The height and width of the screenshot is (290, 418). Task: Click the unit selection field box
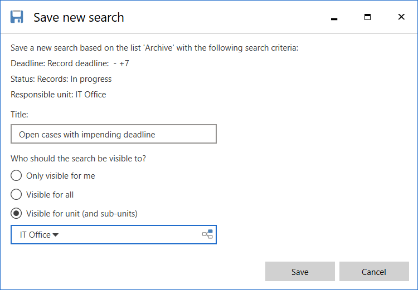pyautogui.click(x=114, y=234)
